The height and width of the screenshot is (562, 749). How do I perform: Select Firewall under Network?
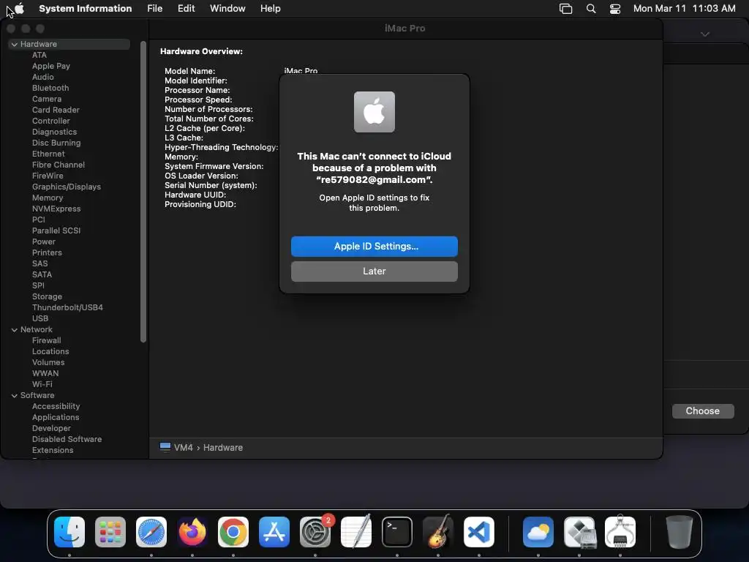tap(46, 341)
